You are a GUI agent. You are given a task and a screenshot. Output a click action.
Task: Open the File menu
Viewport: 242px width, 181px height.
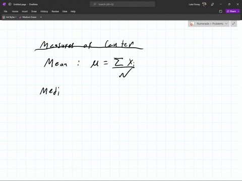point(6,12)
